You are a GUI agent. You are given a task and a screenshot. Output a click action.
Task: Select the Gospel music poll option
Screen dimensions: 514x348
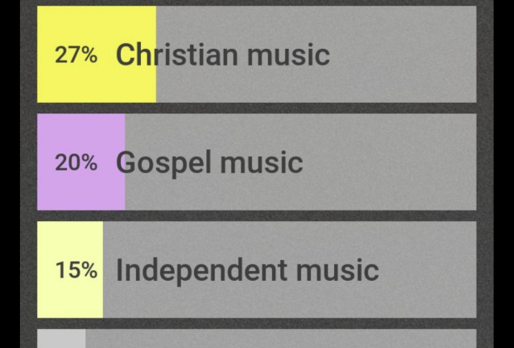click(257, 162)
